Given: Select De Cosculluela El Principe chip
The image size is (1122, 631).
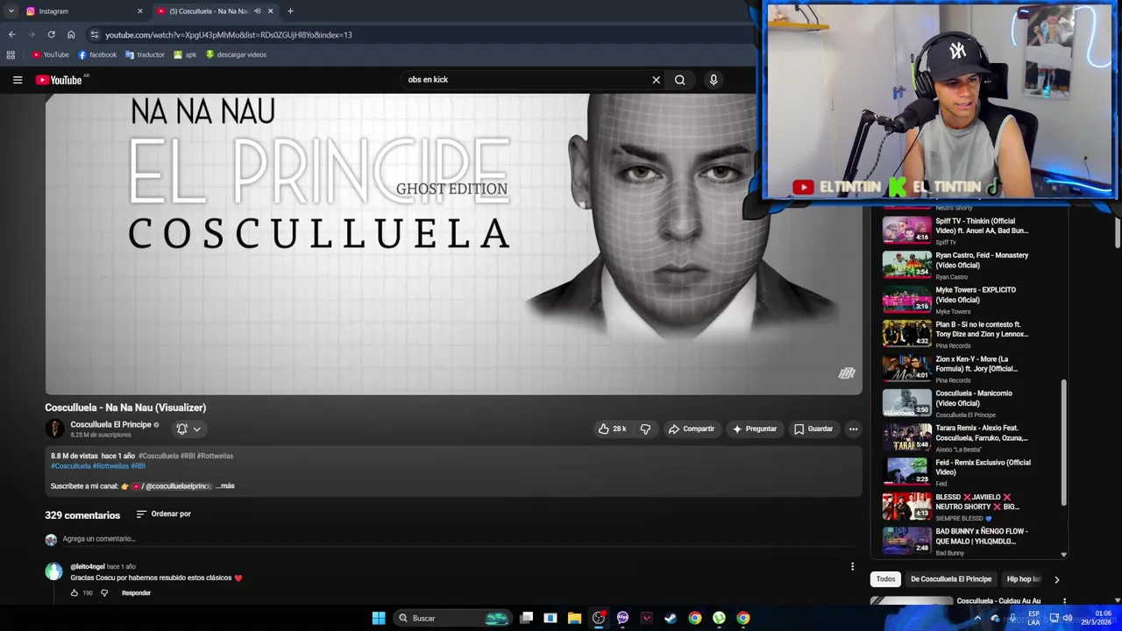Looking at the screenshot, I should (951, 579).
